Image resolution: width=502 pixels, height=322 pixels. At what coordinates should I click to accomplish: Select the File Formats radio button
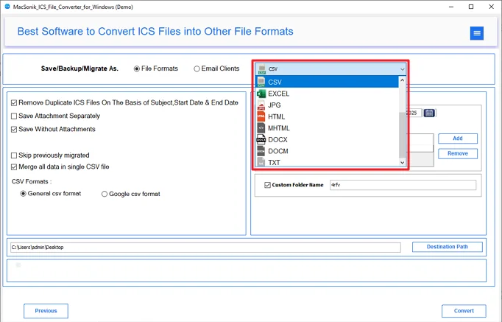coord(137,69)
